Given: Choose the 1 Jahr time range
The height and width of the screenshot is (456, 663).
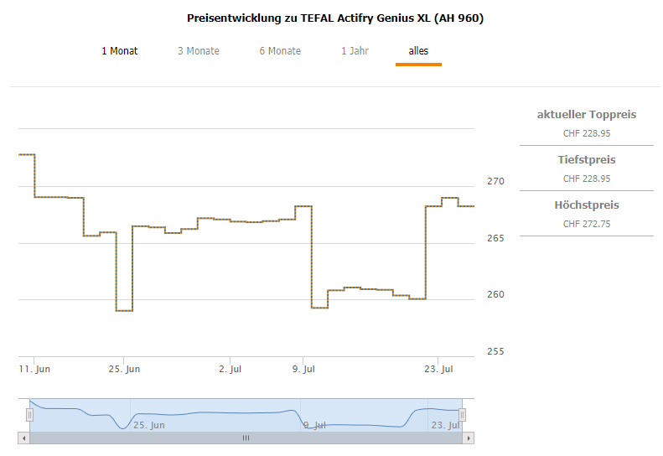Looking at the screenshot, I should 355,51.
